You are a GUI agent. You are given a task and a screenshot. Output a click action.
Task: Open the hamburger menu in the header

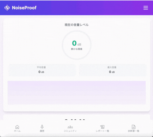(146, 8)
